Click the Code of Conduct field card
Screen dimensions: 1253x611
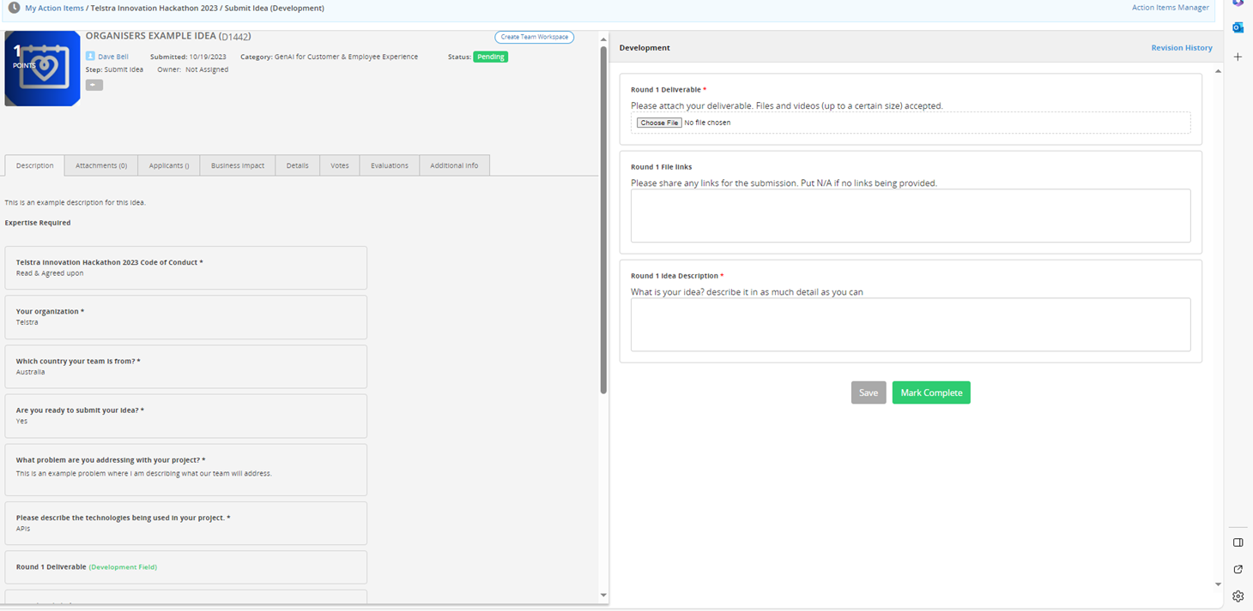coord(186,268)
